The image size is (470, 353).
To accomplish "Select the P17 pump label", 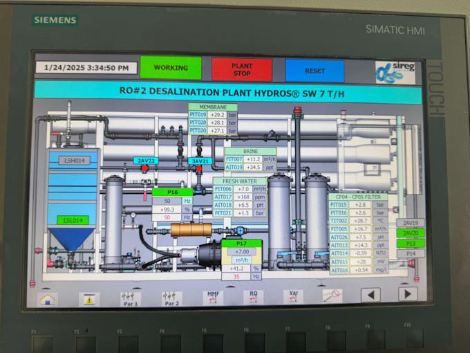I will click(242, 244).
